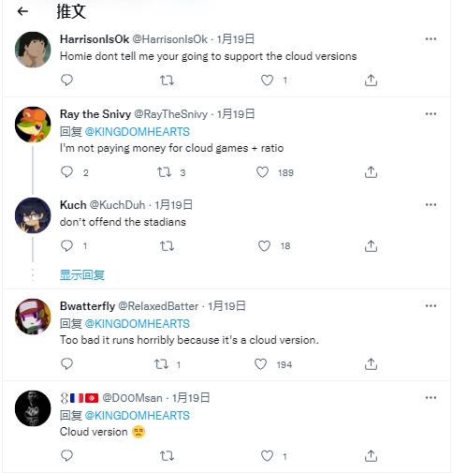Go back using the arrow icon
452x473 pixels.
pyautogui.click(x=22, y=11)
